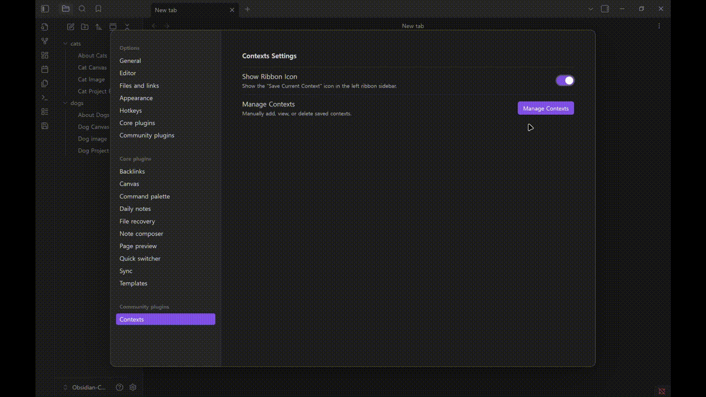
Task: Open another vault using the ribbon icon
Action: click(x=45, y=26)
